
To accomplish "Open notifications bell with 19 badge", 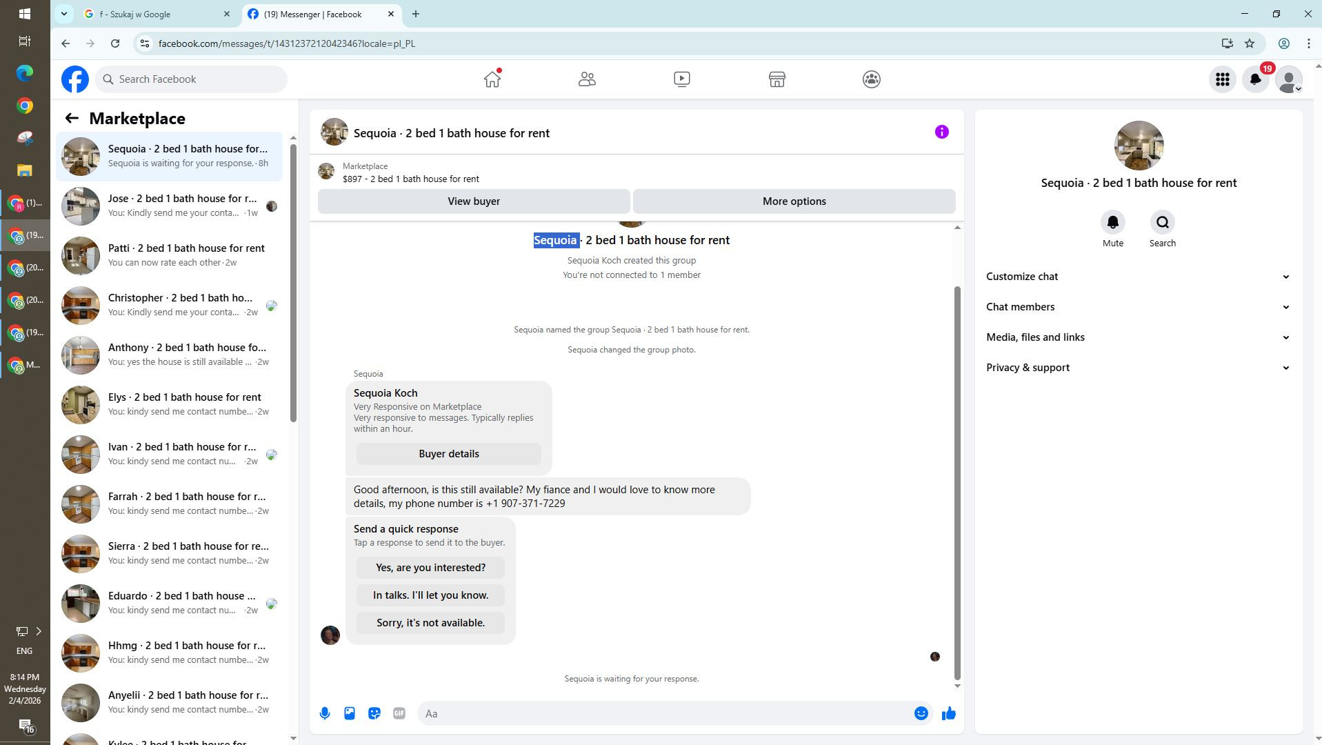I will point(1256,79).
